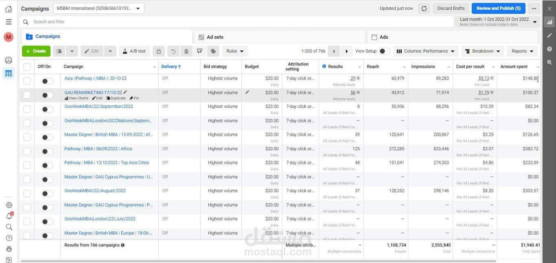Select the Campaigns table grid icon in sidebar
This screenshot has height=263, width=556.
[x=9, y=74]
